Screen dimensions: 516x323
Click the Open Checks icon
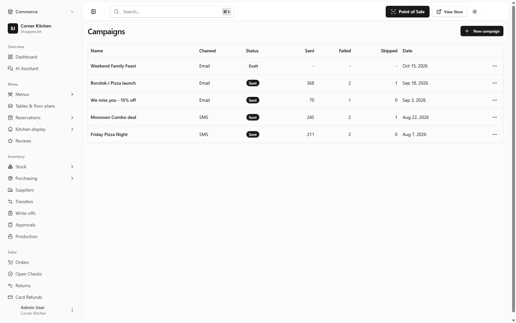point(10,274)
